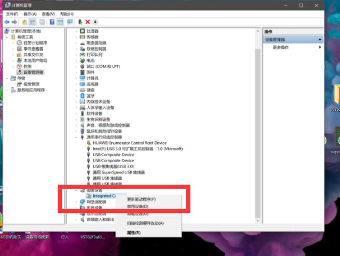Select 通用 SuperSpeed USB 集线器 device
The width and height of the screenshot is (340, 256).
[x=118, y=172]
